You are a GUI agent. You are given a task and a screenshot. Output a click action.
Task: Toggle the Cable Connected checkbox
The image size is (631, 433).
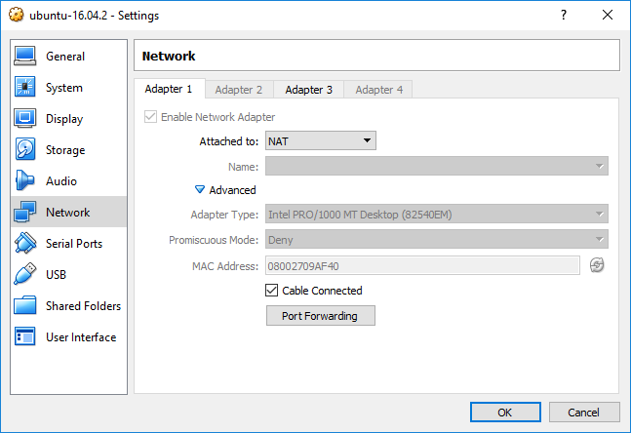[x=272, y=291]
